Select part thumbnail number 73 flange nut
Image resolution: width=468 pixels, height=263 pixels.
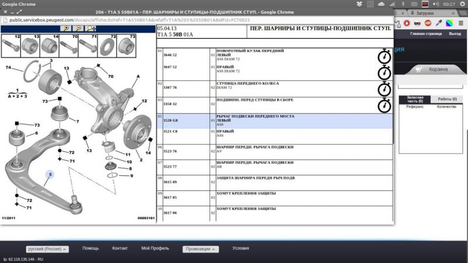[126, 46]
